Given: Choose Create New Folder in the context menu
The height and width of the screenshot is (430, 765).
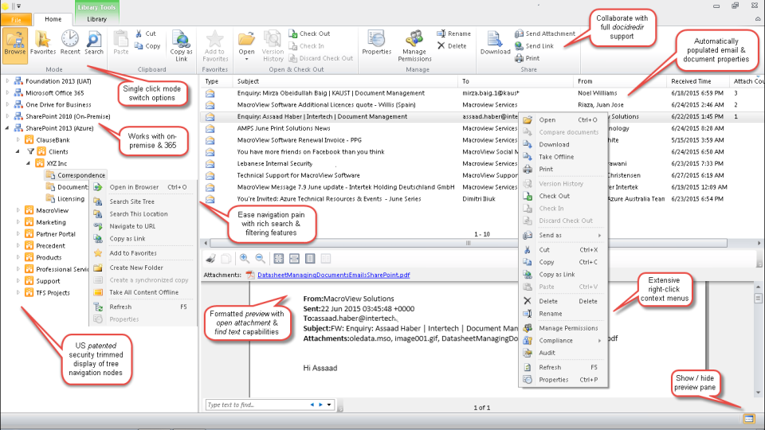Looking at the screenshot, I should 143,268.
